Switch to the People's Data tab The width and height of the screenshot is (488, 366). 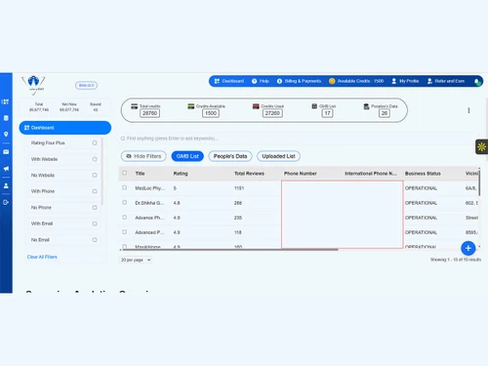230,156
